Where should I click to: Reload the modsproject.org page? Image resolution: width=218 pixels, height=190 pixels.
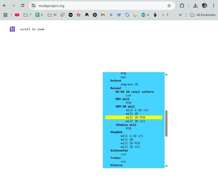coord(23,6)
